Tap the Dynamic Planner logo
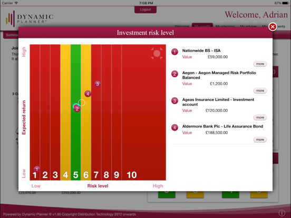 tap(30, 19)
